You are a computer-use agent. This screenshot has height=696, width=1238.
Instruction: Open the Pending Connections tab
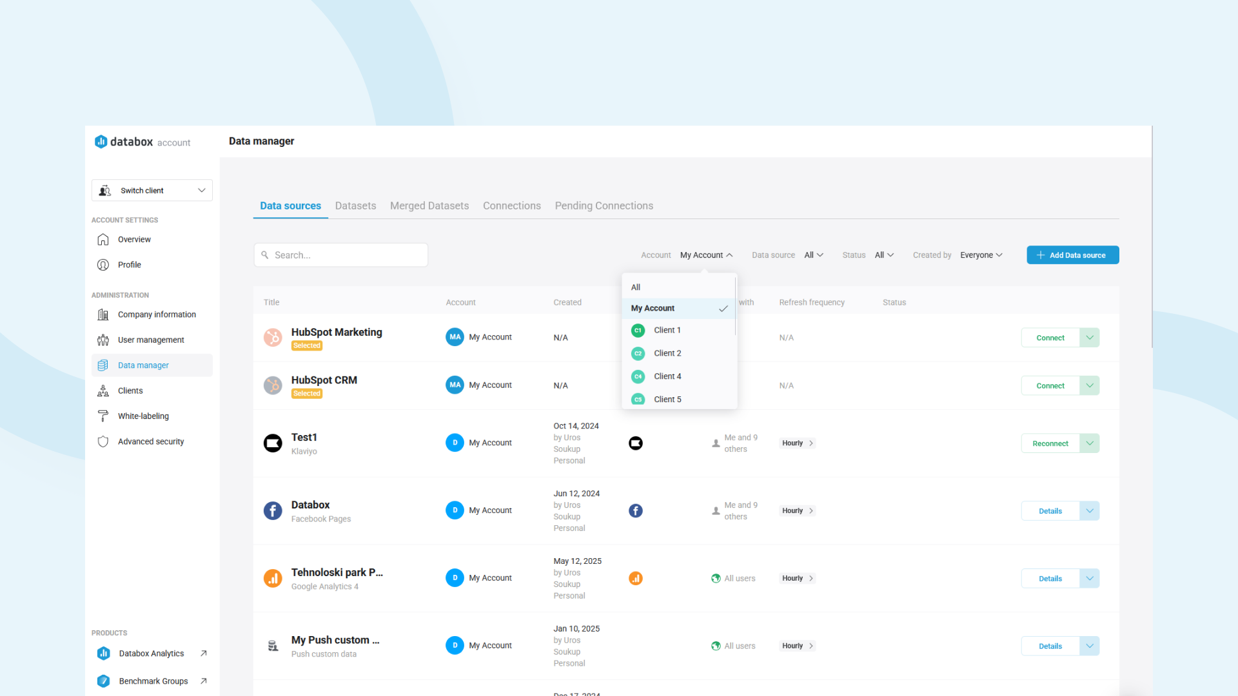tap(604, 206)
